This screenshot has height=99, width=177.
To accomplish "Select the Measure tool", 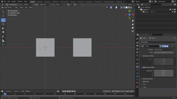I will 3,40.
